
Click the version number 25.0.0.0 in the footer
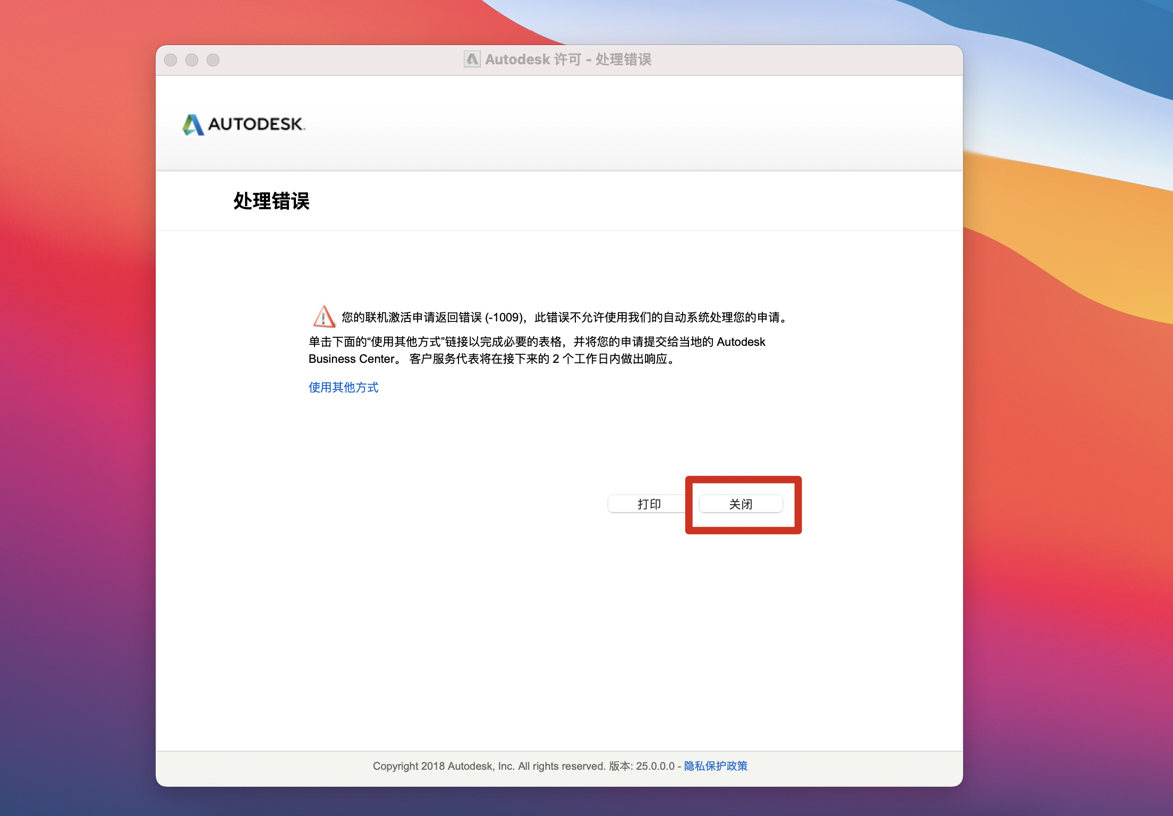[654, 766]
